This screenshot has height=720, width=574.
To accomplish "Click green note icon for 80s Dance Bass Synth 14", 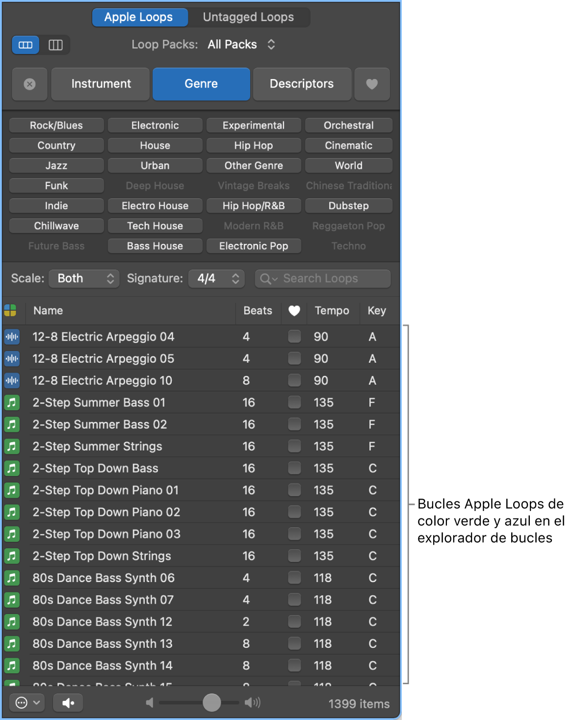I will (12, 666).
